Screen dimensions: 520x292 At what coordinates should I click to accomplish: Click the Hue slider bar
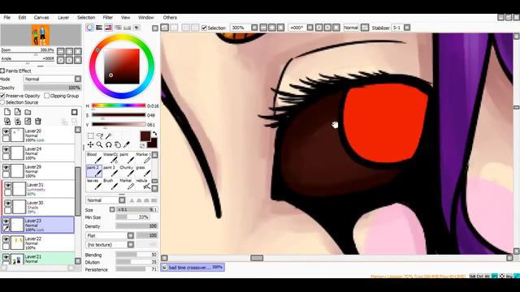119,105
